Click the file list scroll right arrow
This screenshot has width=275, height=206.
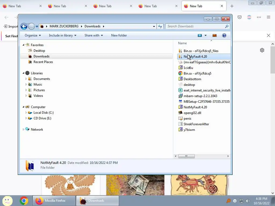coord(228,156)
